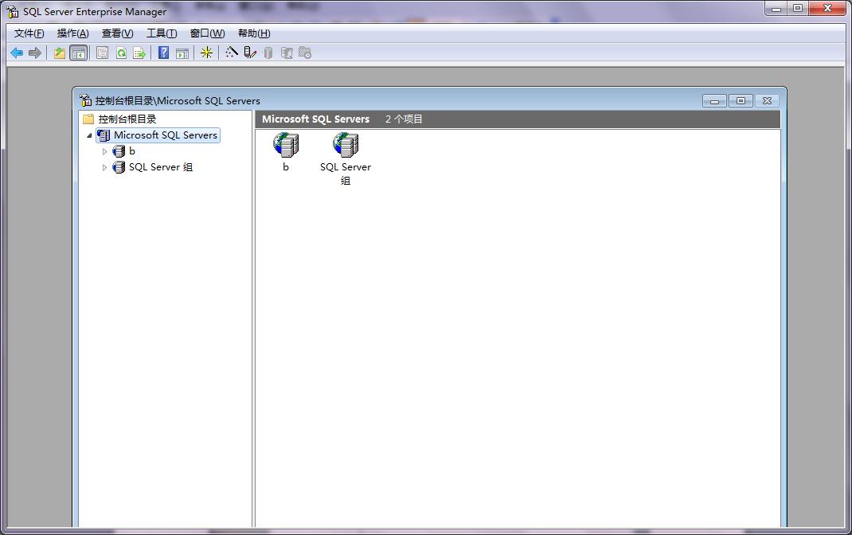The height and width of the screenshot is (535, 852).
Task: Expand the SQL Server 组 tree node
Action: (104, 167)
